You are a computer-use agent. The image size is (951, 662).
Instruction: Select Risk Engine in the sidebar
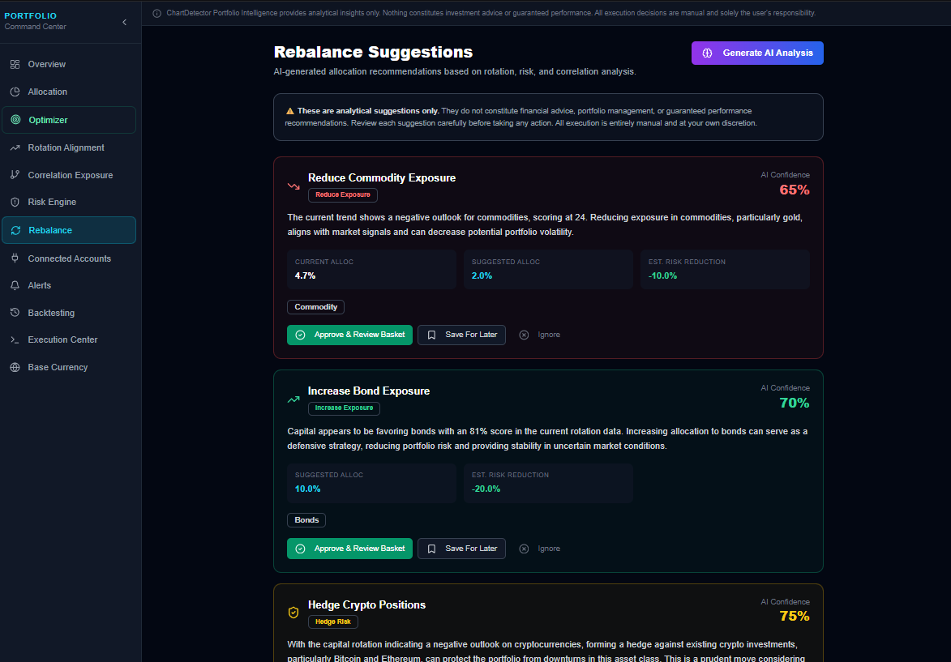click(x=69, y=202)
